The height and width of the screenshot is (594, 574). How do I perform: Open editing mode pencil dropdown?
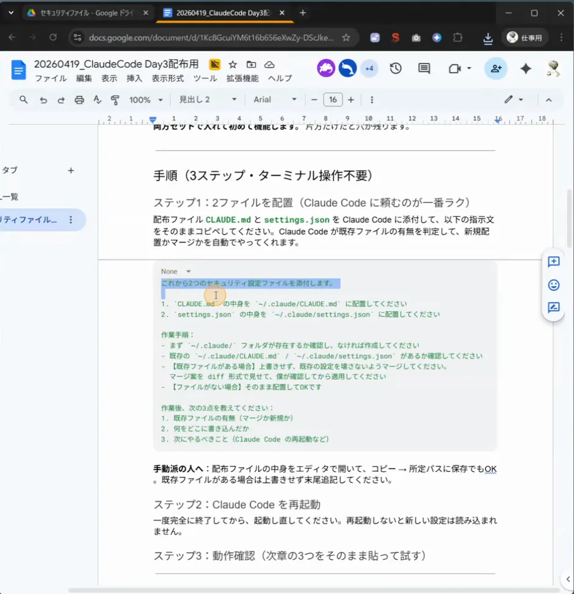514,99
